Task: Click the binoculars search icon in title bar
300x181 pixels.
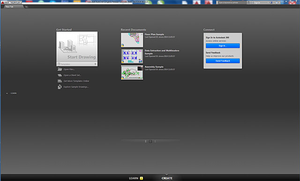Action: click(248, 2)
